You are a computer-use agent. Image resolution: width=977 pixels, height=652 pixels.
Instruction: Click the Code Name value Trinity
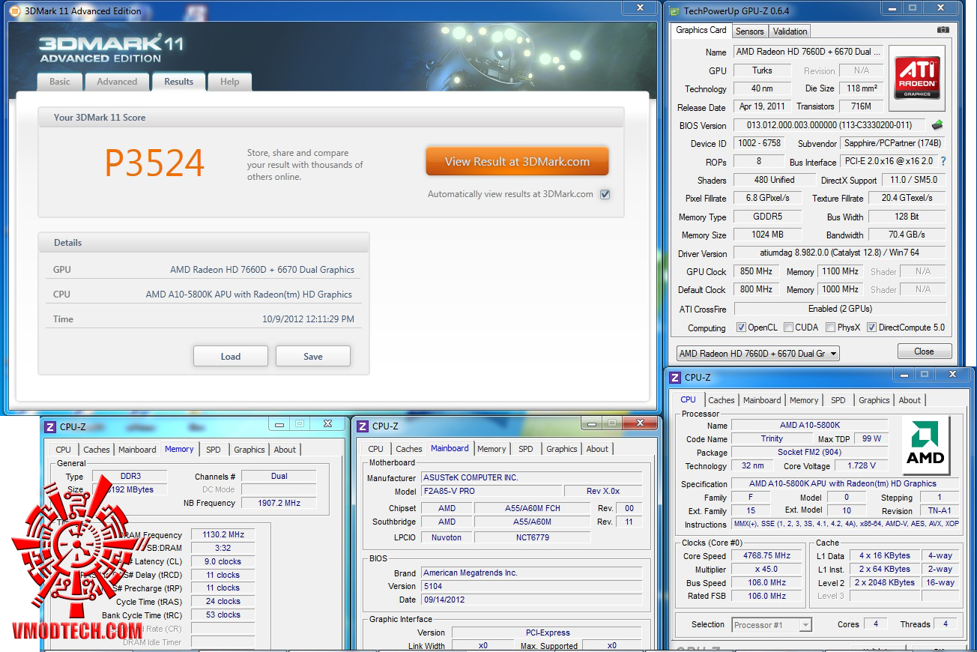point(772,438)
